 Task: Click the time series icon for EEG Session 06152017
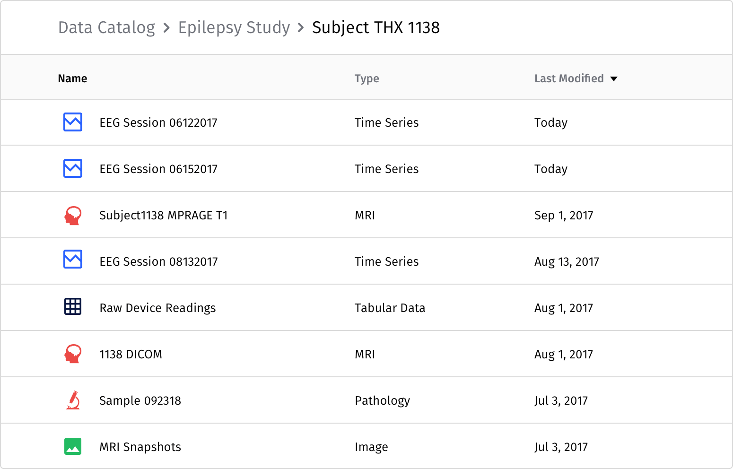(73, 168)
